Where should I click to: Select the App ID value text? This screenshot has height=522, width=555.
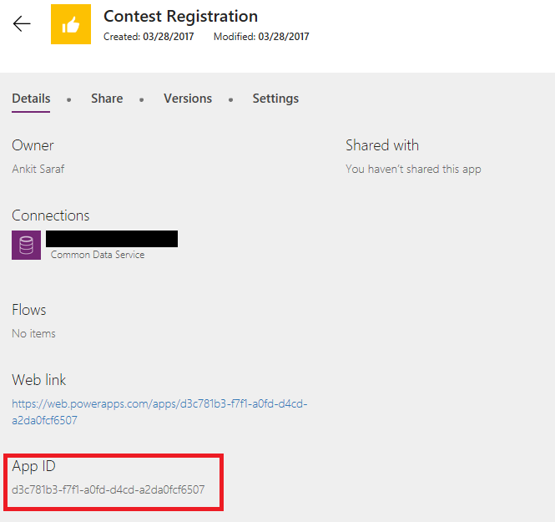tap(108, 489)
